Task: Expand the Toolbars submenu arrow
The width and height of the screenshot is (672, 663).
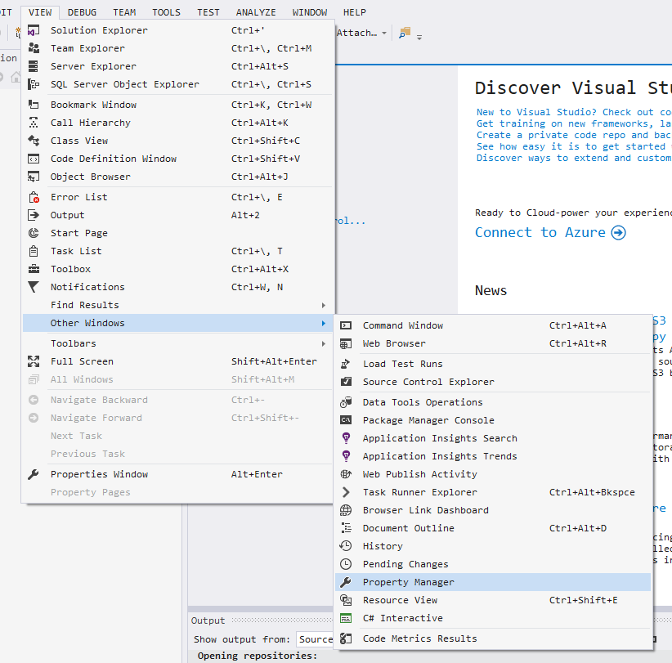Action: (x=324, y=344)
